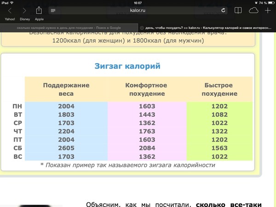Open the Yahoo! bookmark
The height and width of the screenshot is (207, 276).
coord(10,19)
